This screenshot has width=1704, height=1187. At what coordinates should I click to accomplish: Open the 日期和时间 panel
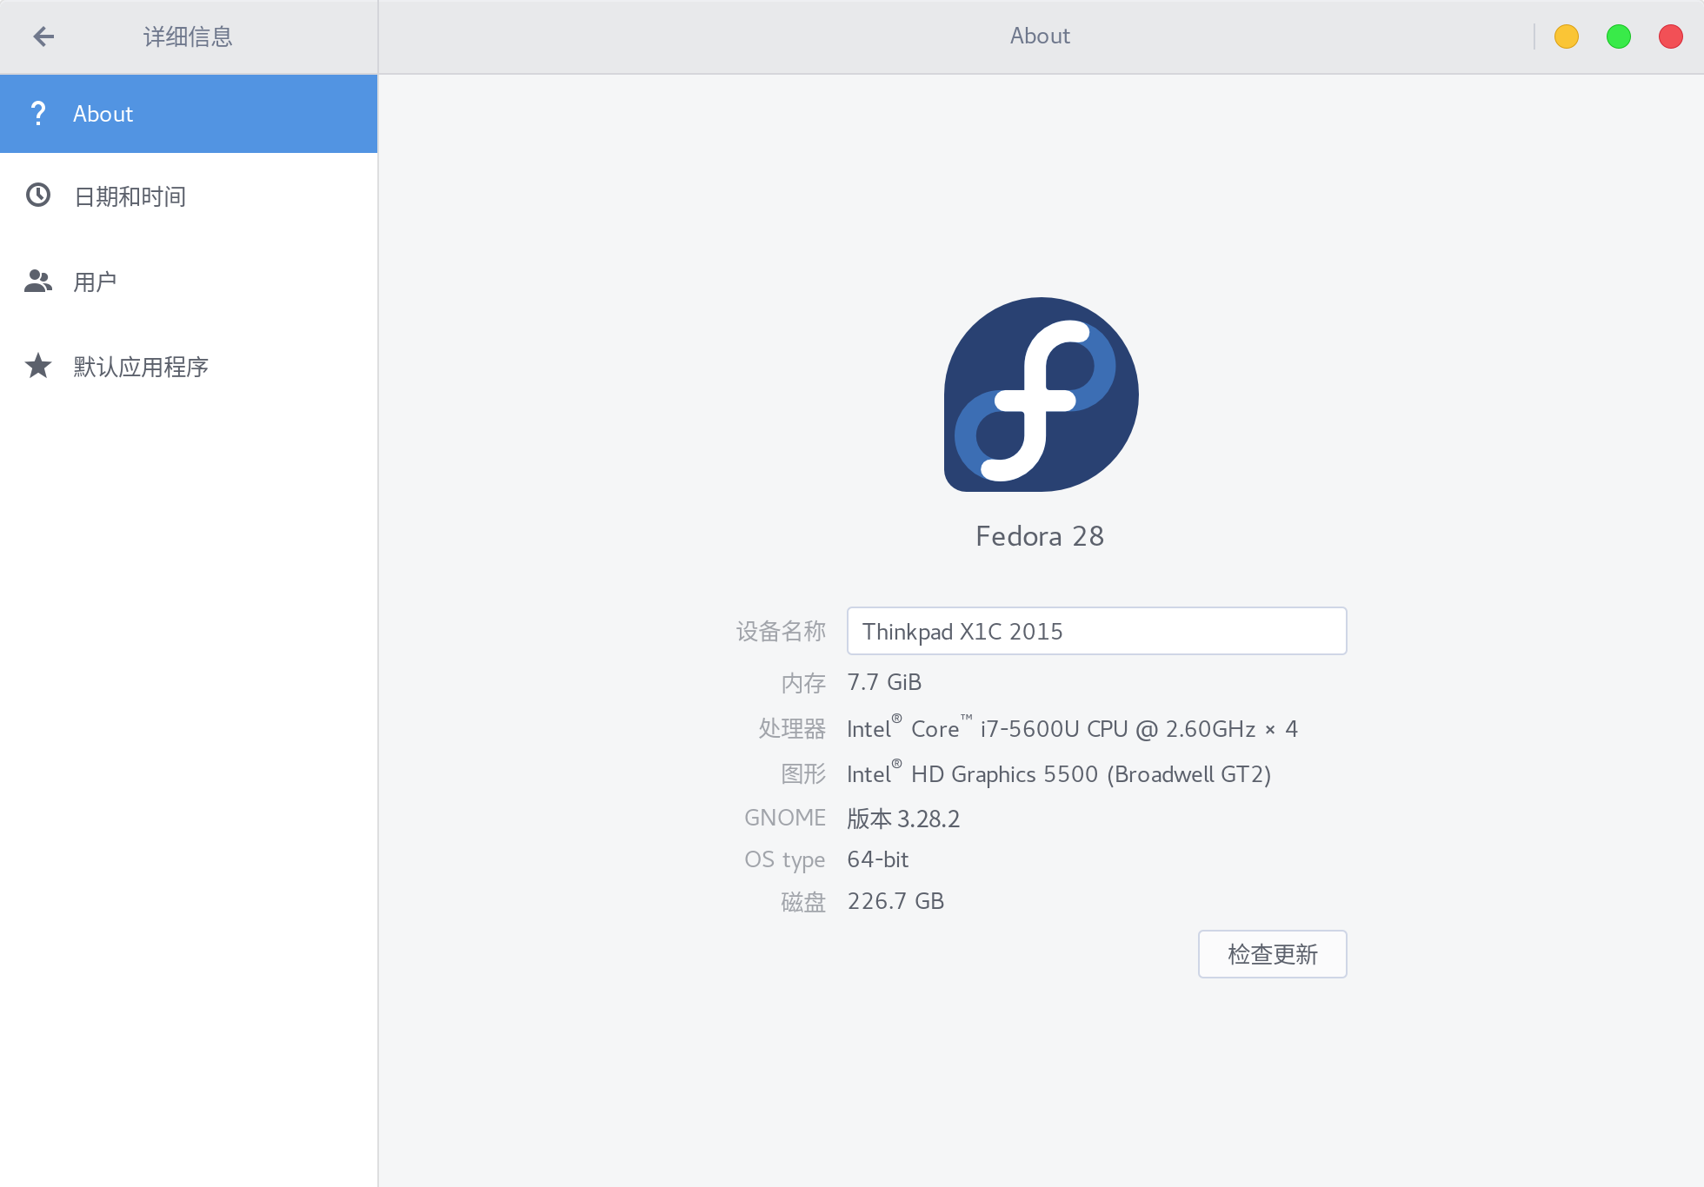pos(130,197)
